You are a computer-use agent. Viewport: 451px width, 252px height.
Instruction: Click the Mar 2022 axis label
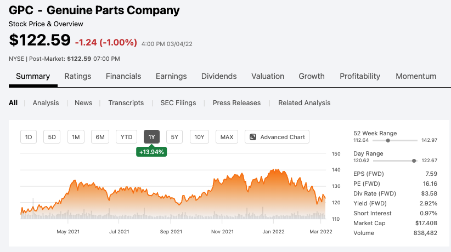[x=321, y=232]
